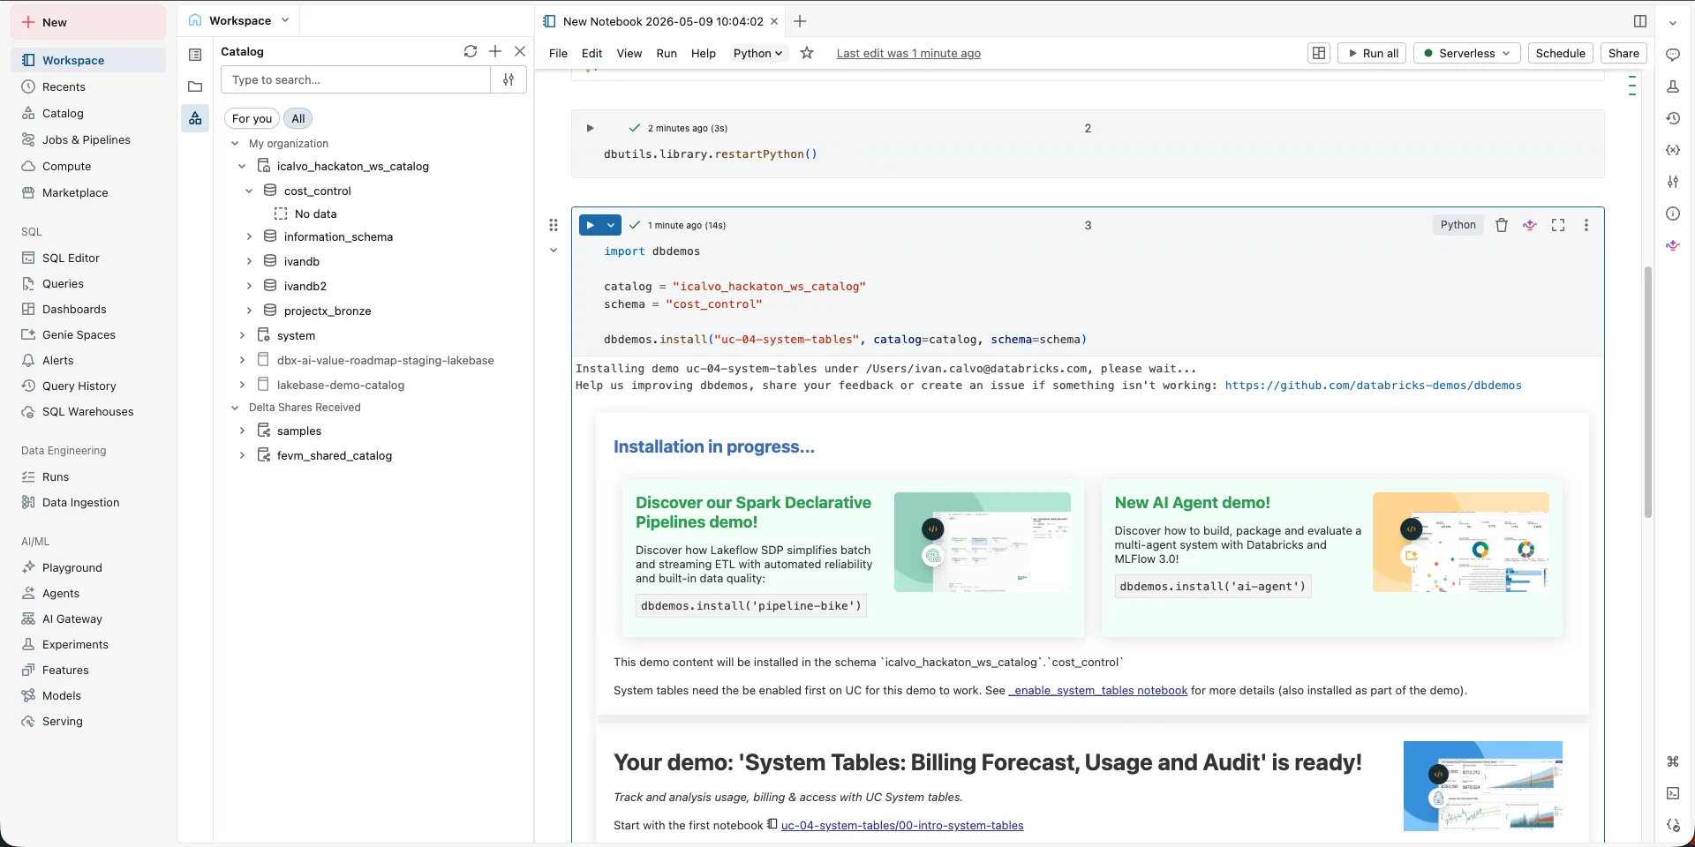
Task: Open the Python language dropdown
Action: [x=757, y=53]
